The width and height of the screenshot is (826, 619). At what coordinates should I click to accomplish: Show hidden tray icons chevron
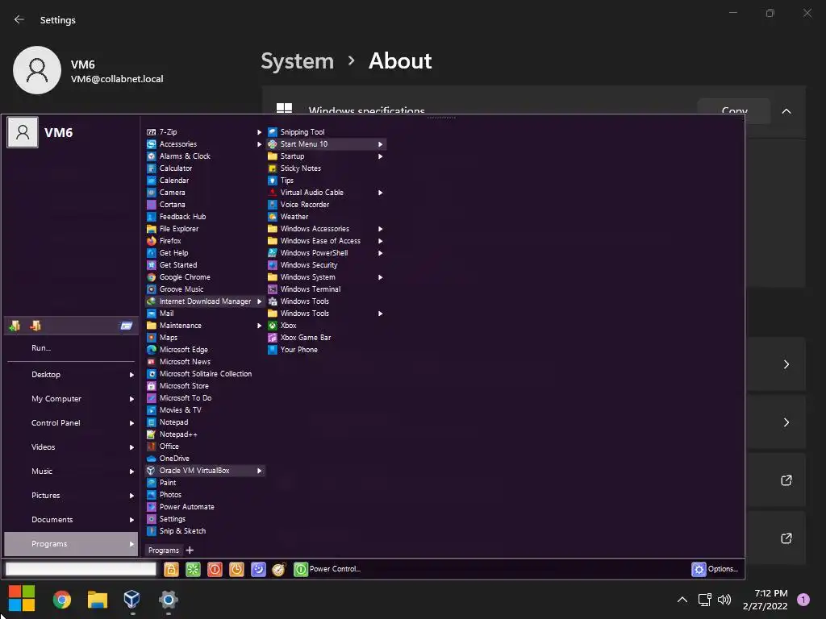tap(682, 600)
